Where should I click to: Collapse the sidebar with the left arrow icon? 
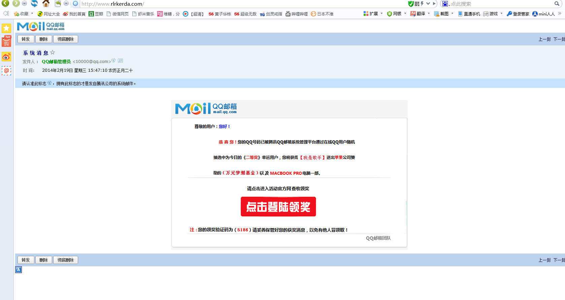point(6,13)
